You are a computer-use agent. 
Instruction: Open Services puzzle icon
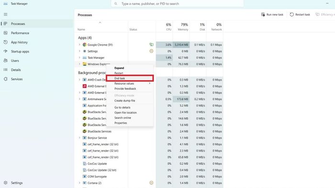pyautogui.click(x=6, y=79)
